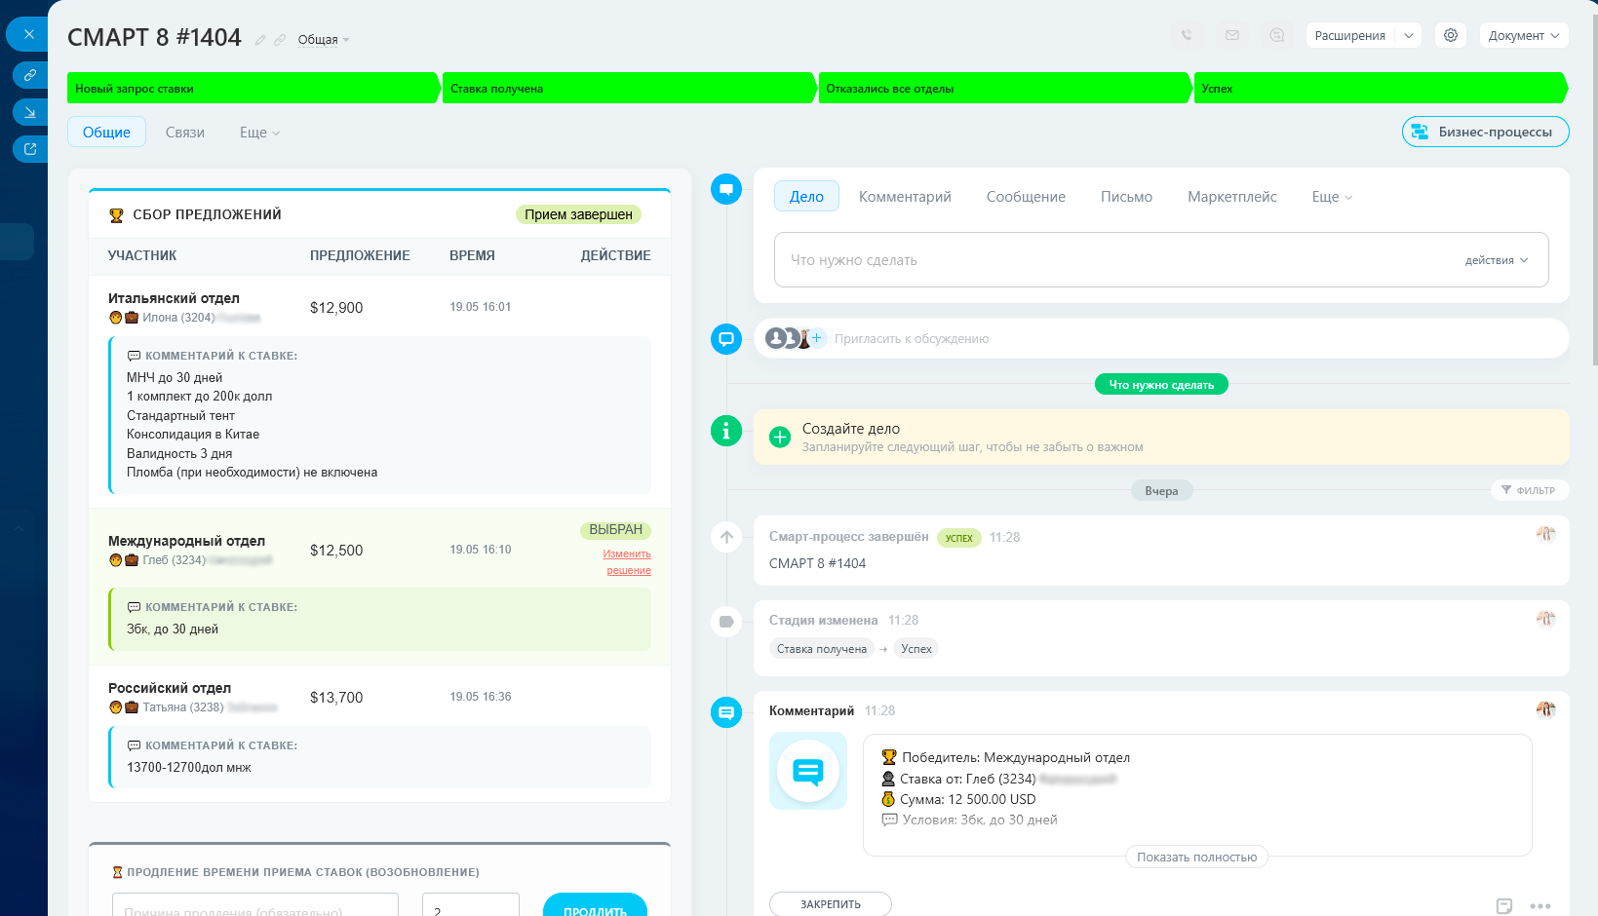Screen dimensions: 1598x916
Task: Click green plus icon beside Создайте дело
Action: coord(780,437)
